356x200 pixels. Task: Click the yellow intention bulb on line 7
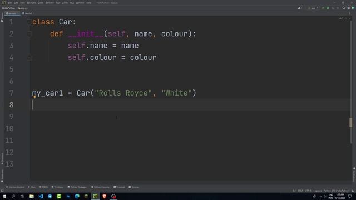[x=34, y=97]
